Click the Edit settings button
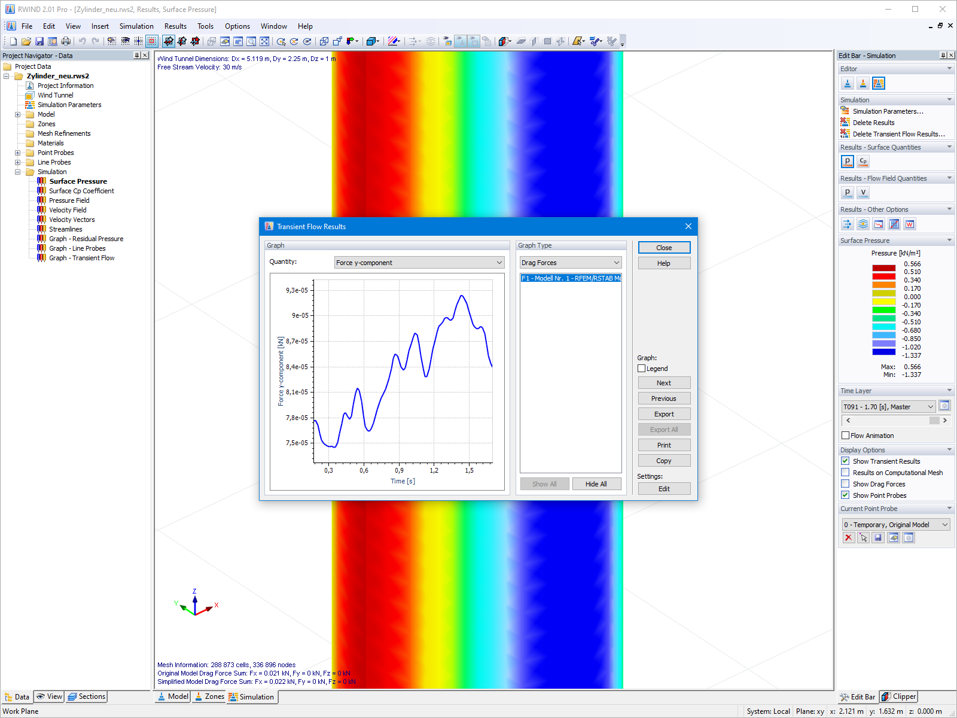The width and height of the screenshot is (957, 718). 664,489
